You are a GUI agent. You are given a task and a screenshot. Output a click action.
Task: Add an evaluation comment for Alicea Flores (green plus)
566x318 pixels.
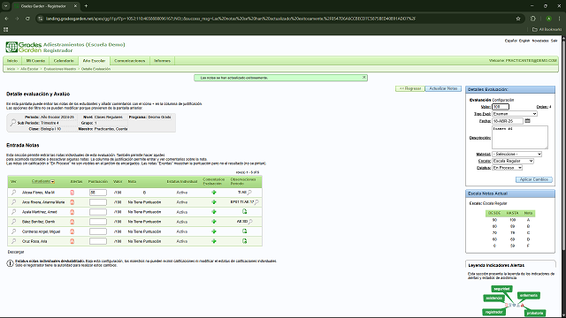click(x=214, y=193)
